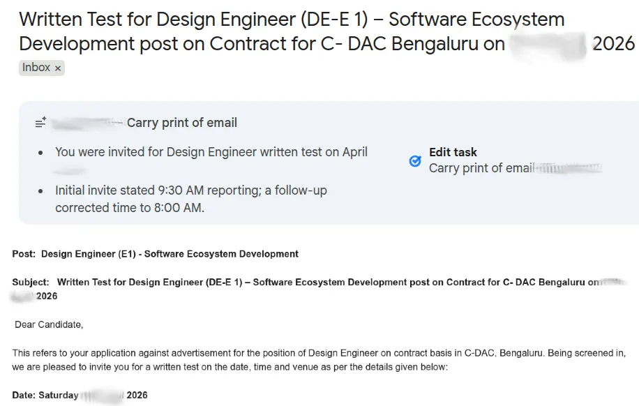The image size is (639, 406).
Task: Remove the Inbox label with its x
Action: coord(58,68)
